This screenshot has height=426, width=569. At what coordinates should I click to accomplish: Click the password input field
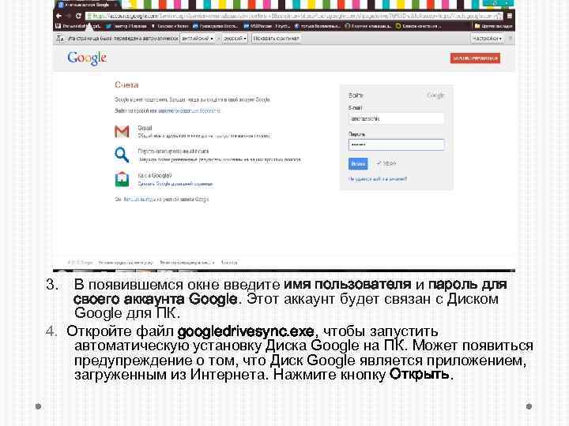396,144
